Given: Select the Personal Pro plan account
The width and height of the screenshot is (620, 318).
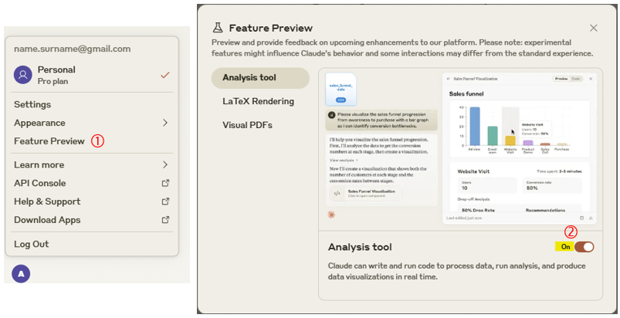Looking at the screenshot, I should (x=92, y=75).
